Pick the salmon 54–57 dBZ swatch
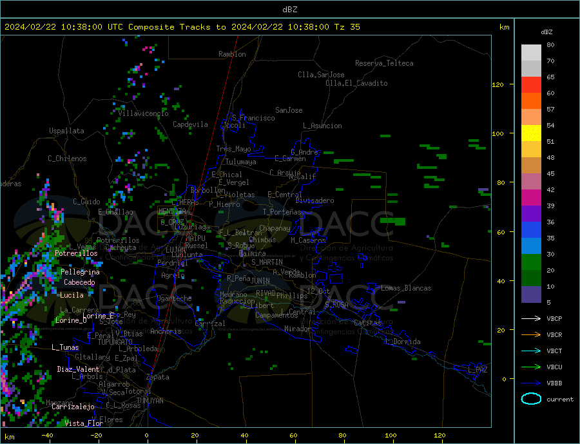The image size is (580, 444). click(x=531, y=117)
